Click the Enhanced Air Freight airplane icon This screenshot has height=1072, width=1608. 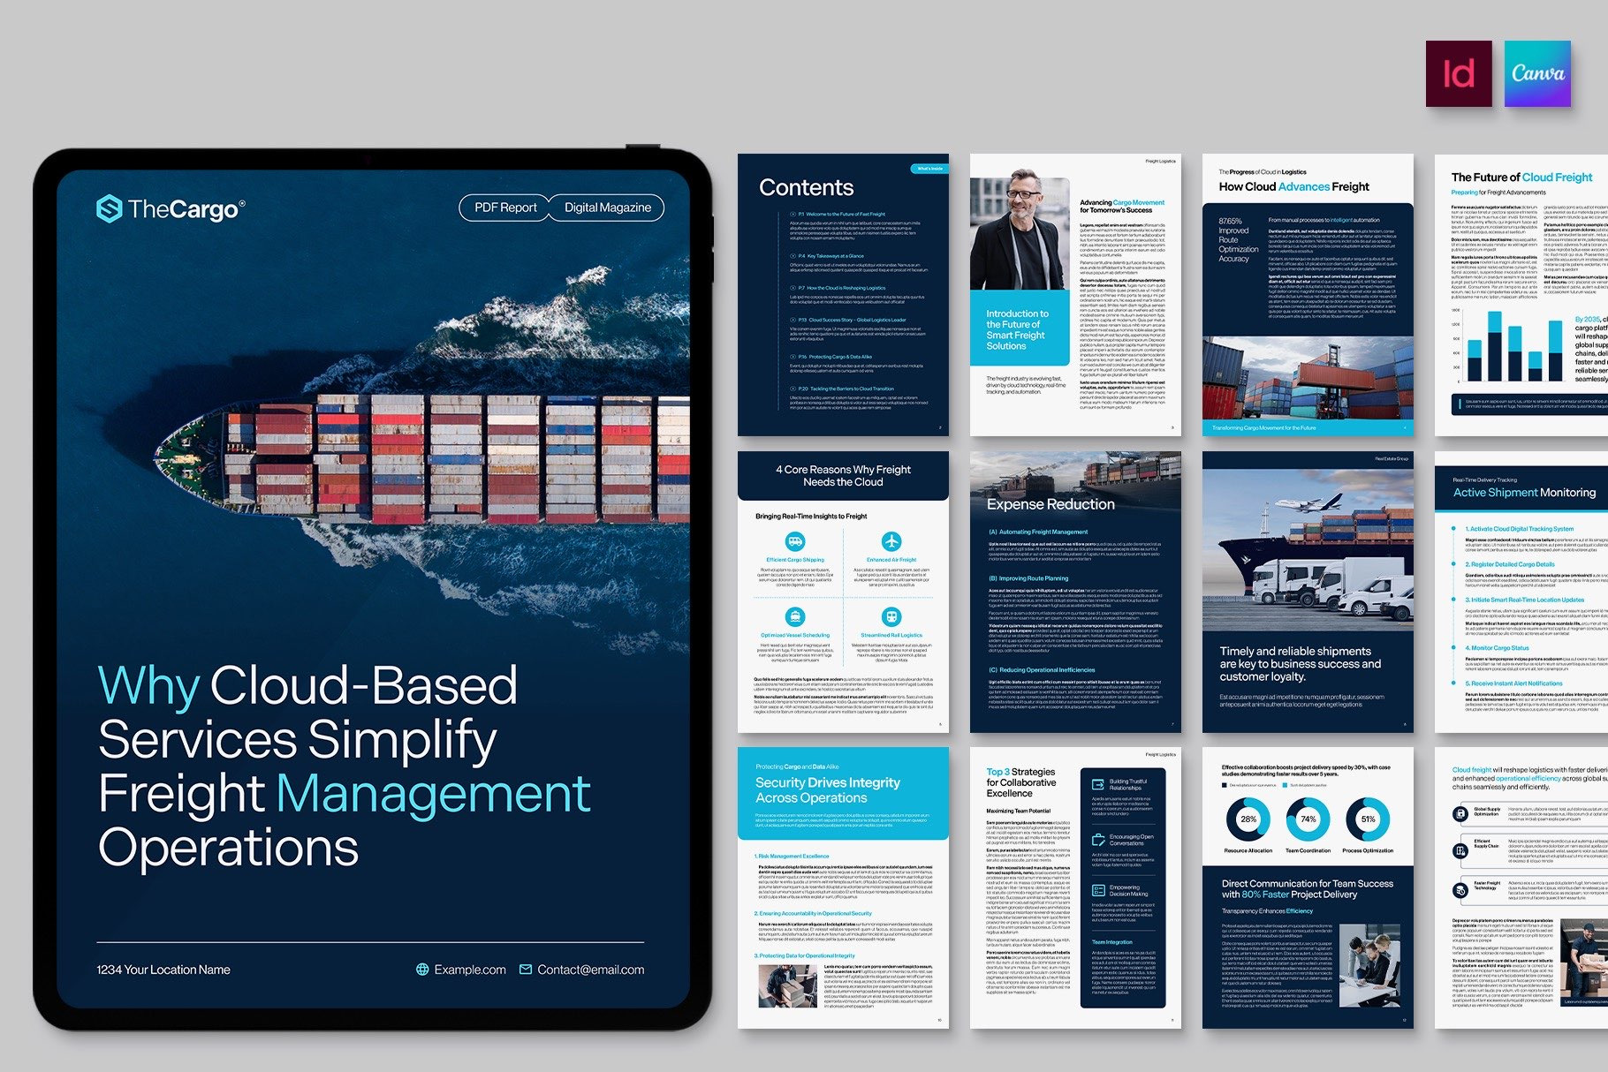[x=891, y=541]
